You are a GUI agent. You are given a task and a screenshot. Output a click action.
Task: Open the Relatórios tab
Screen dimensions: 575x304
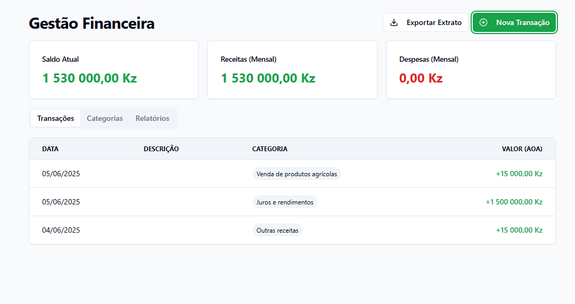click(152, 118)
